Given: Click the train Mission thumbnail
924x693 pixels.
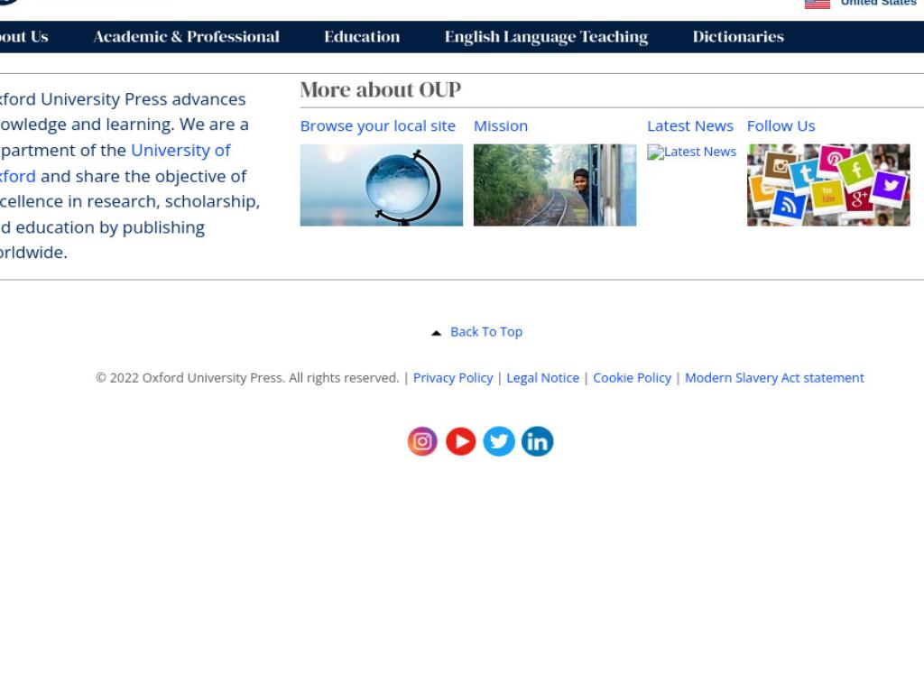Looking at the screenshot, I should [x=555, y=185].
